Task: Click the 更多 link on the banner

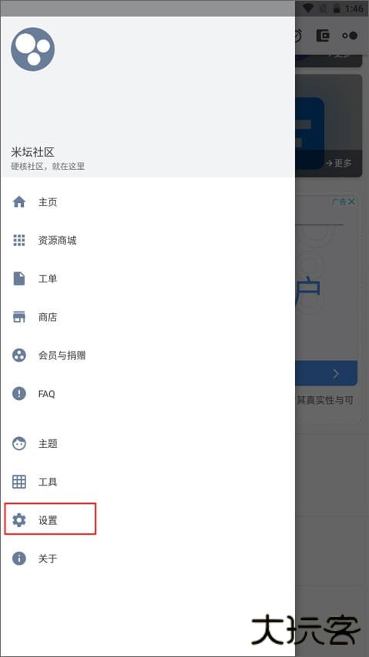Action: click(x=339, y=163)
